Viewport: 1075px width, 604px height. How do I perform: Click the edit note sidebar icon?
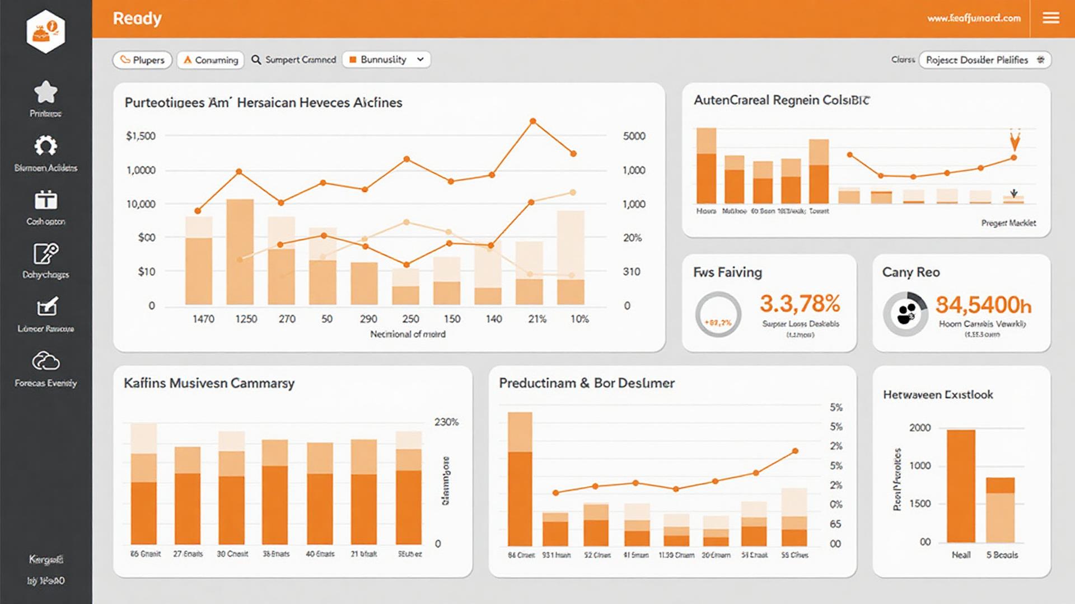pyautogui.click(x=45, y=253)
